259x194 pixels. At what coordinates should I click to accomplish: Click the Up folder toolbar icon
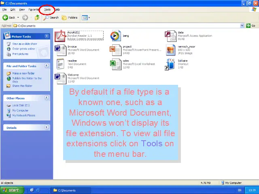pos(37,17)
